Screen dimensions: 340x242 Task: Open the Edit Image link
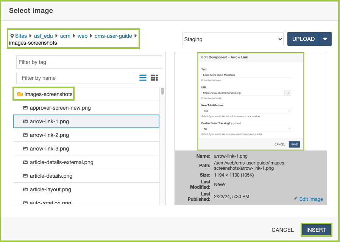tap(311, 199)
